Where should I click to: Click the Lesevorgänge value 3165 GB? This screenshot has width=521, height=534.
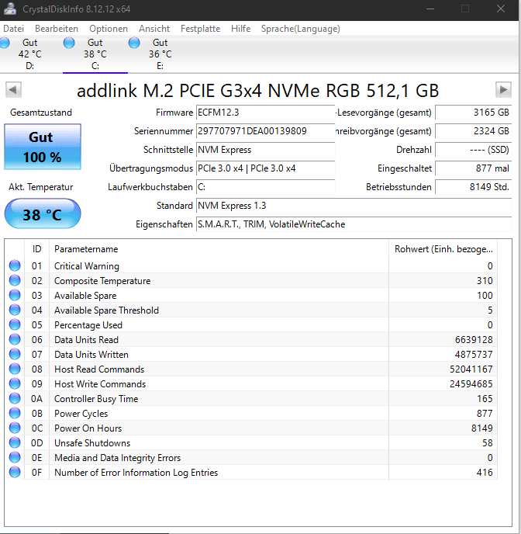click(x=474, y=113)
